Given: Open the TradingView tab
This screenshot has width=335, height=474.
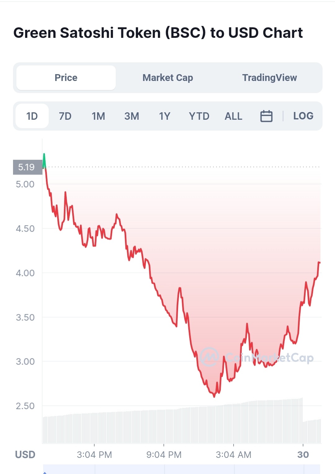Looking at the screenshot, I should click(x=270, y=78).
